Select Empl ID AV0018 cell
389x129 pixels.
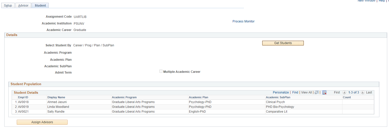tap(23, 102)
